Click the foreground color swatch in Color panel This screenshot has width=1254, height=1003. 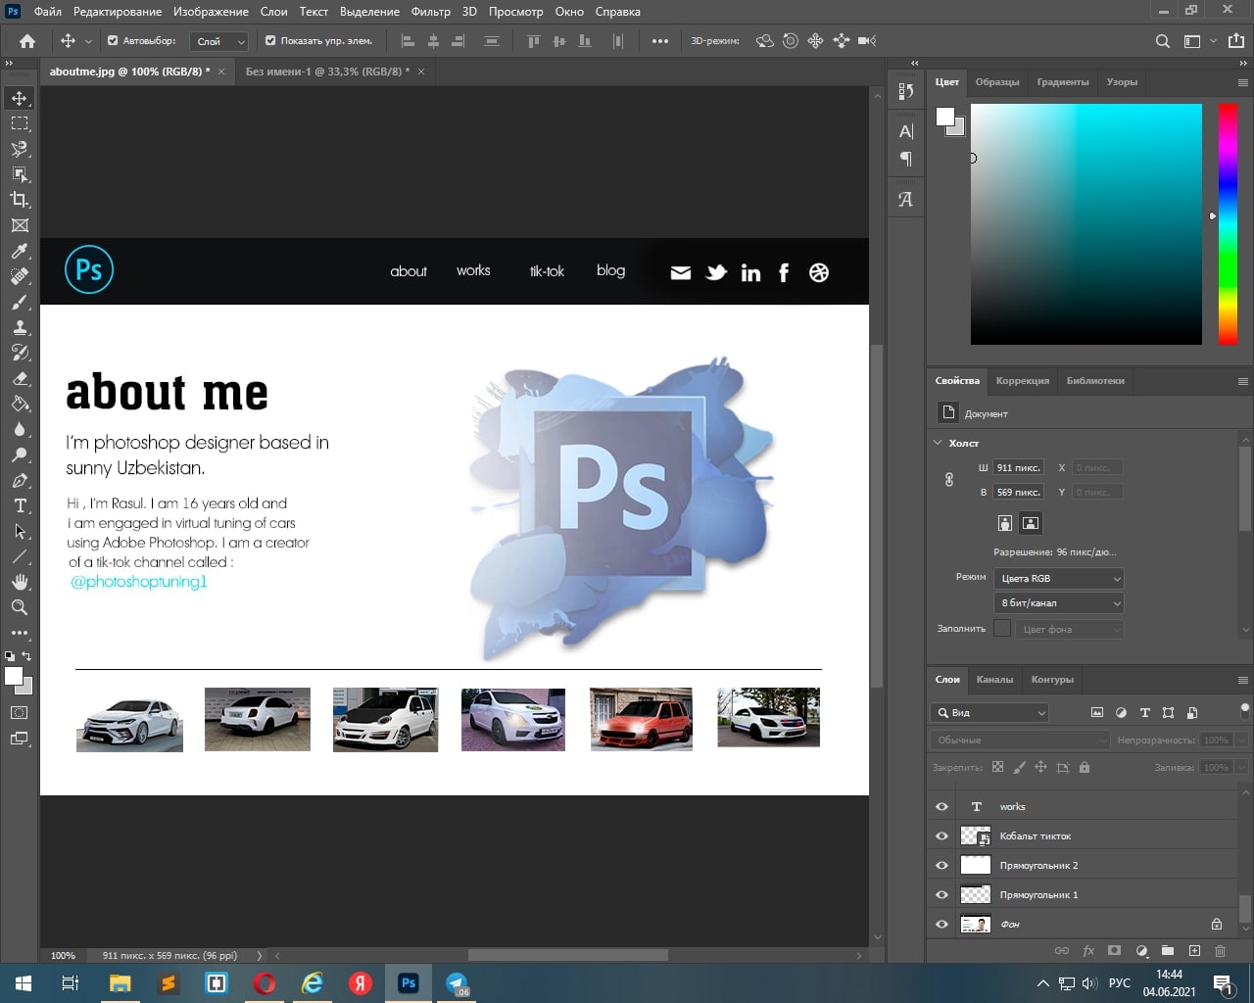click(x=944, y=118)
